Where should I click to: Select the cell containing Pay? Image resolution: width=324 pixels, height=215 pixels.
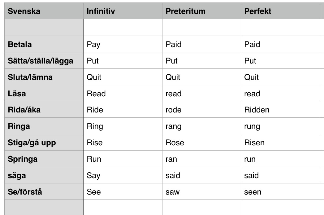pos(123,44)
